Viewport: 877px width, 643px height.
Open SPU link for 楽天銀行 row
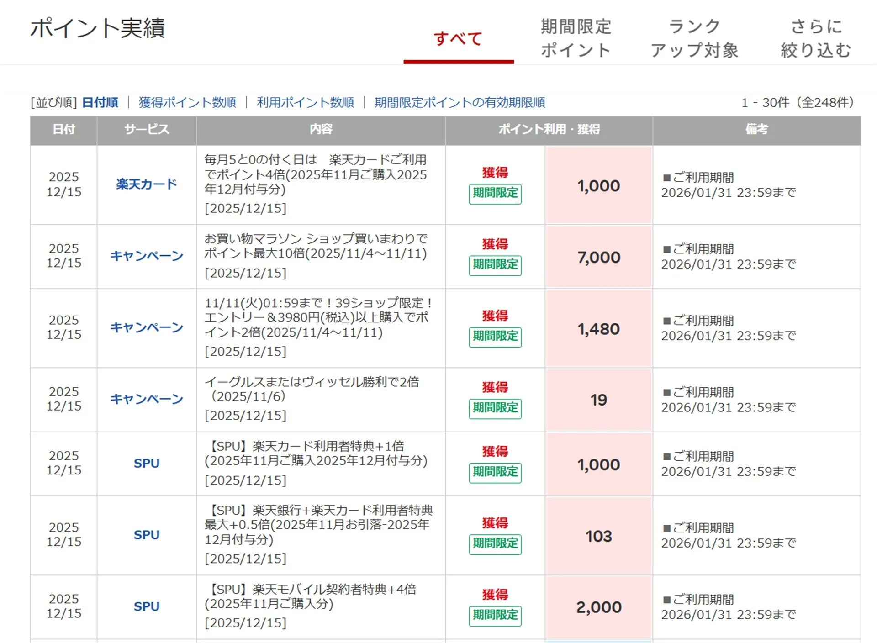pyautogui.click(x=146, y=535)
